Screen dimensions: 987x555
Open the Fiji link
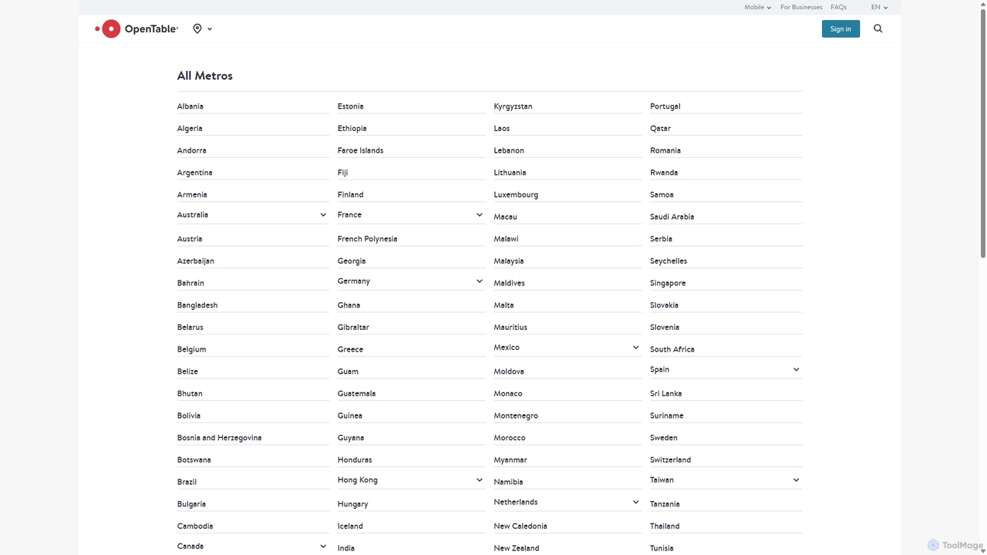[x=342, y=173]
